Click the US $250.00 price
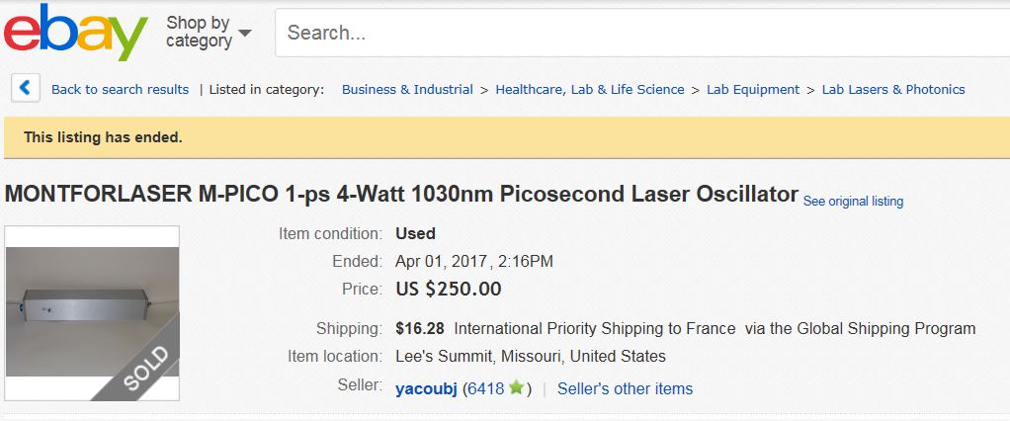 pos(448,290)
